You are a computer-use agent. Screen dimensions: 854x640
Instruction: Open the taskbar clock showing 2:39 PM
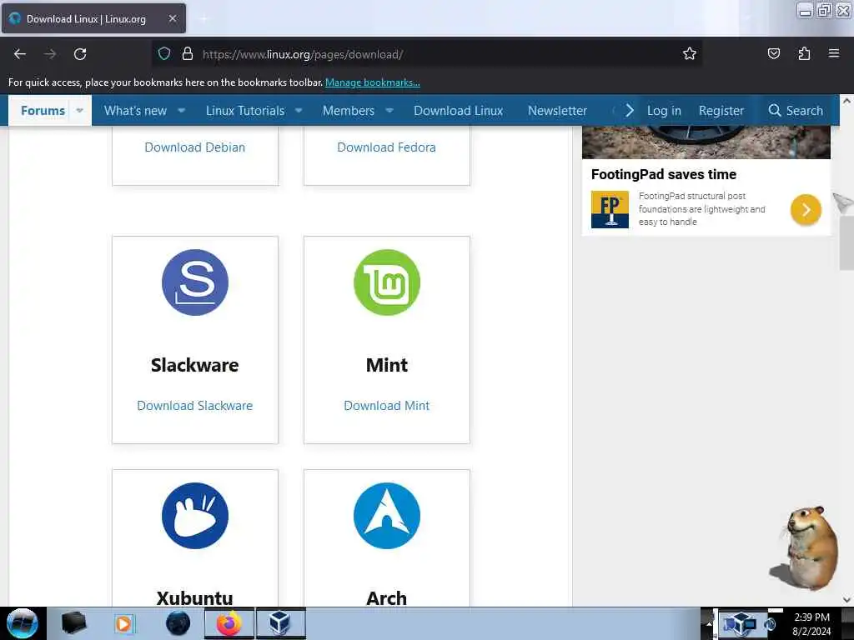point(811,623)
